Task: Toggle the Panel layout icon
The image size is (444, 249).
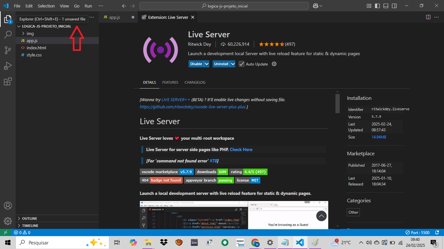Action: tap(386, 6)
